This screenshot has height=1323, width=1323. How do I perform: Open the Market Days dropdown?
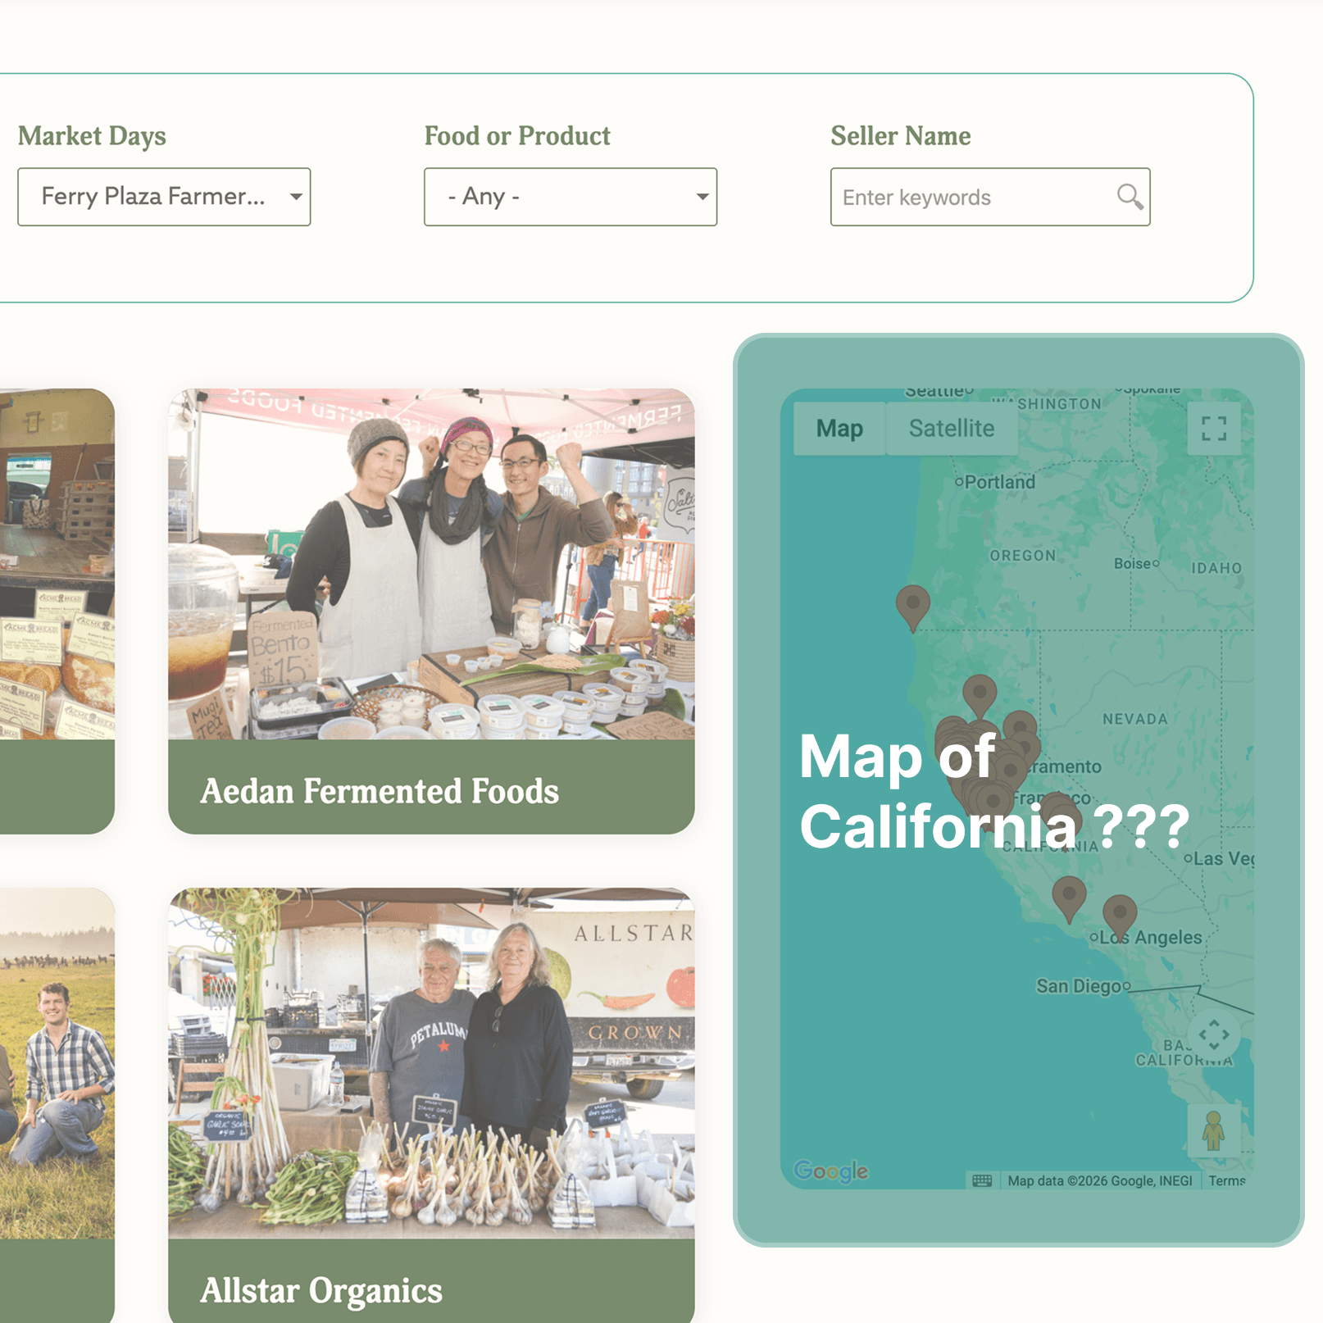[x=164, y=197]
